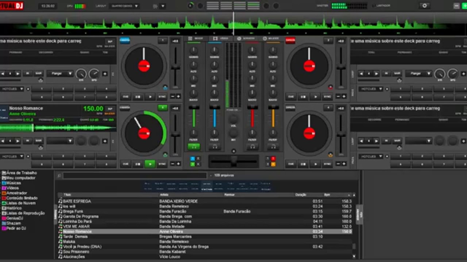Select track row BATE ESFREGA
The width and height of the screenshot is (467, 262).
(x=204, y=201)
